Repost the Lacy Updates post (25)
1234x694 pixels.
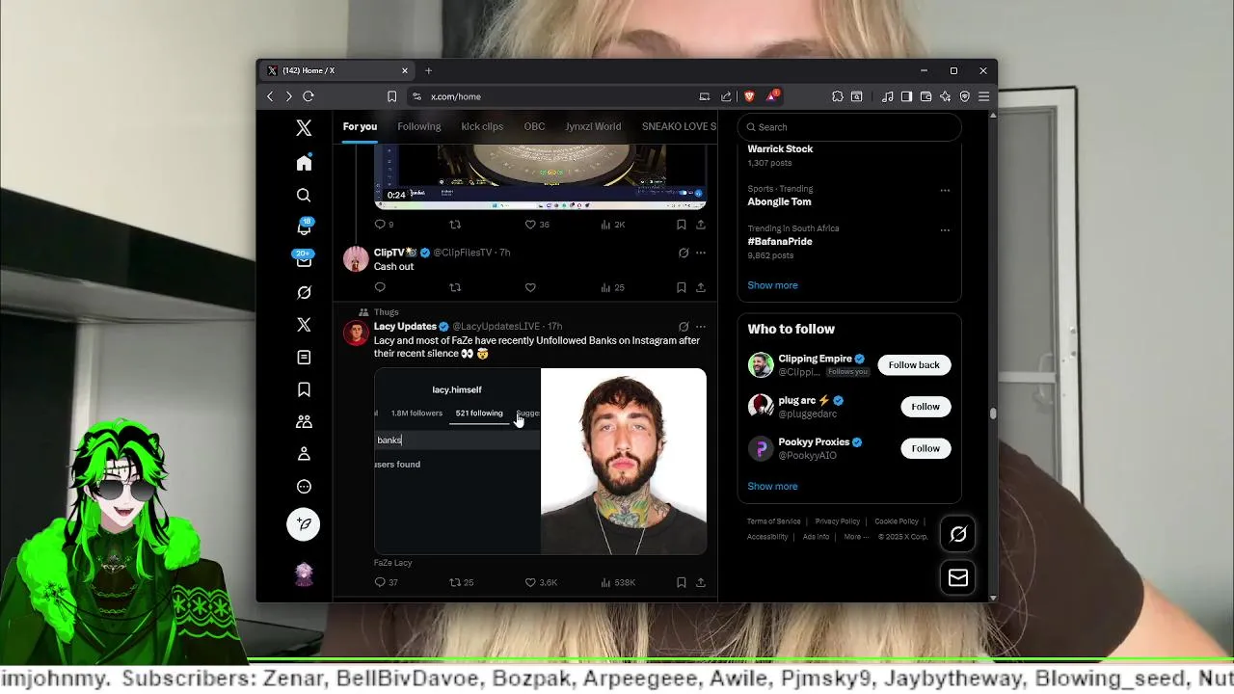click(x=461, y=582)
